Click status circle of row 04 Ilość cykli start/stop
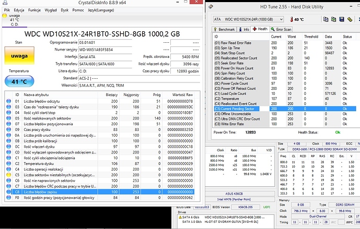 tap(9, 113)
